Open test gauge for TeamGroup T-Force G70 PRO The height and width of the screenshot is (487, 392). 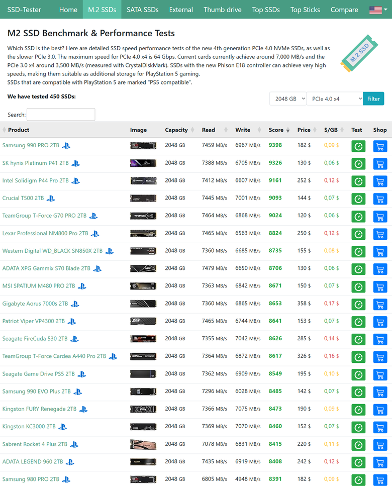coord(358,217)
